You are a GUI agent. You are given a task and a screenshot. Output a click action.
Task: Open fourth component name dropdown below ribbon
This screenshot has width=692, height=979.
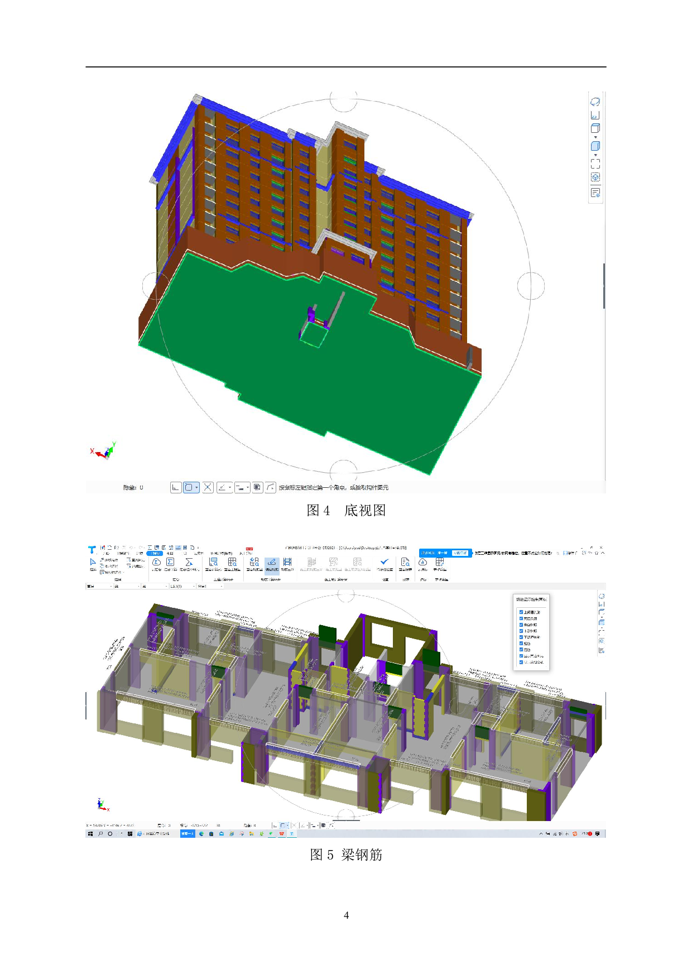(182, 586)
